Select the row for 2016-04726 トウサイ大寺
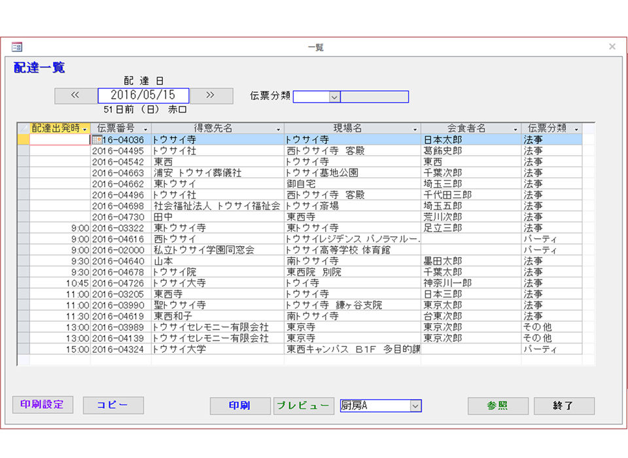Viewport: 628px width, 458px height. pos(23,283)
